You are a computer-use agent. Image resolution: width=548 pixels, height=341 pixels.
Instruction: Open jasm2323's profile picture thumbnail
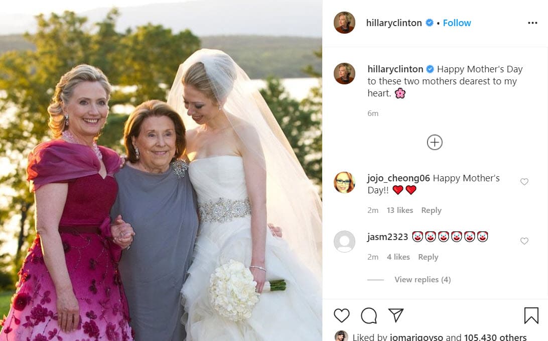click(x=345, y=241)
